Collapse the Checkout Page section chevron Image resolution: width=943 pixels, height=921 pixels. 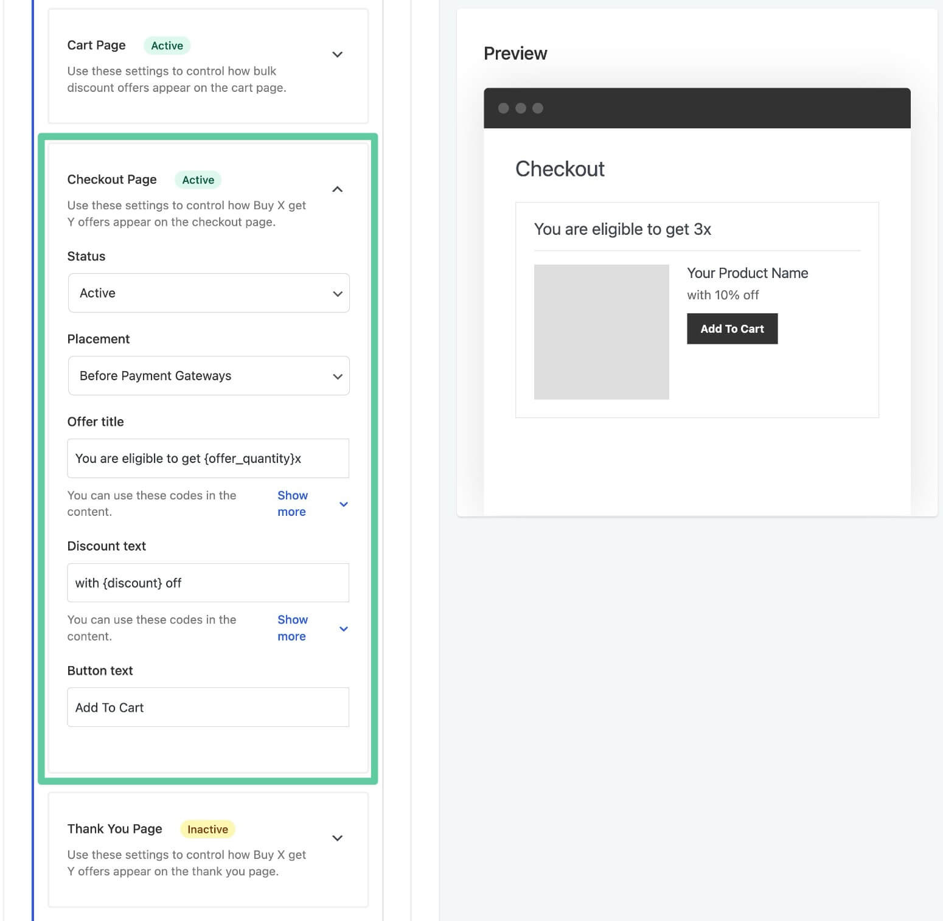coord(337,189)
